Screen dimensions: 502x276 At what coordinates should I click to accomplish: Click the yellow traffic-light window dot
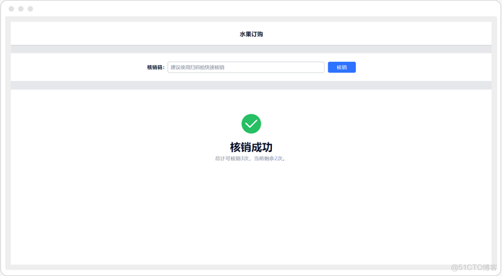(x=21, y=8)
